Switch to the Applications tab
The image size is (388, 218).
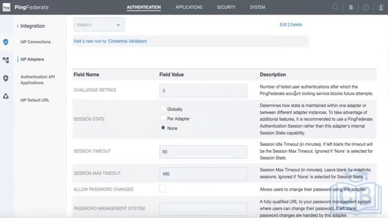(189, 7)
